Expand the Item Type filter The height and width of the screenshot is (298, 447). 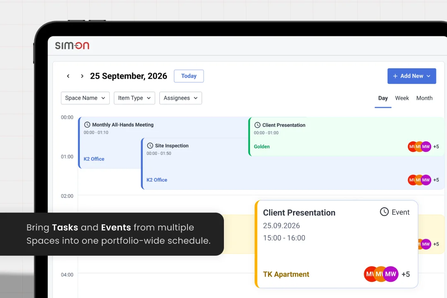[x=134, y=98]
